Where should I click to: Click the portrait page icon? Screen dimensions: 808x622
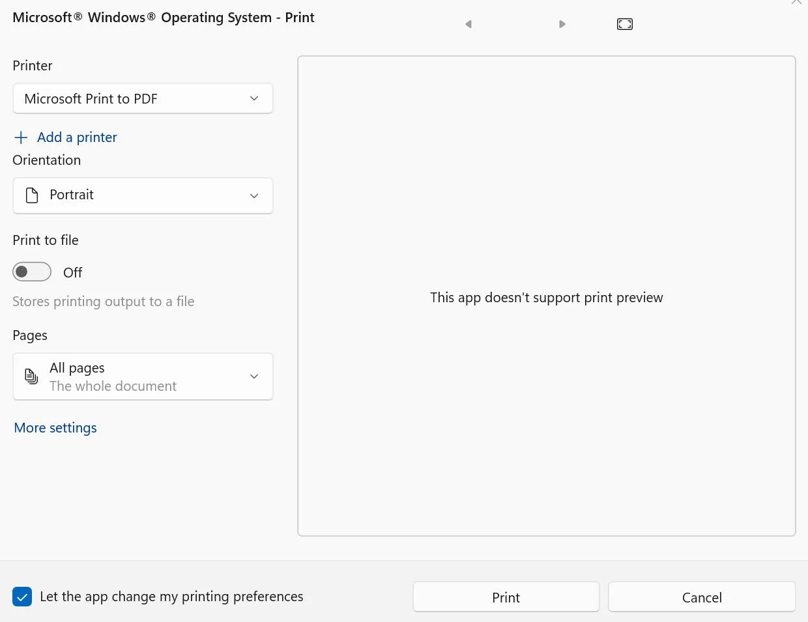click(32, 195)
